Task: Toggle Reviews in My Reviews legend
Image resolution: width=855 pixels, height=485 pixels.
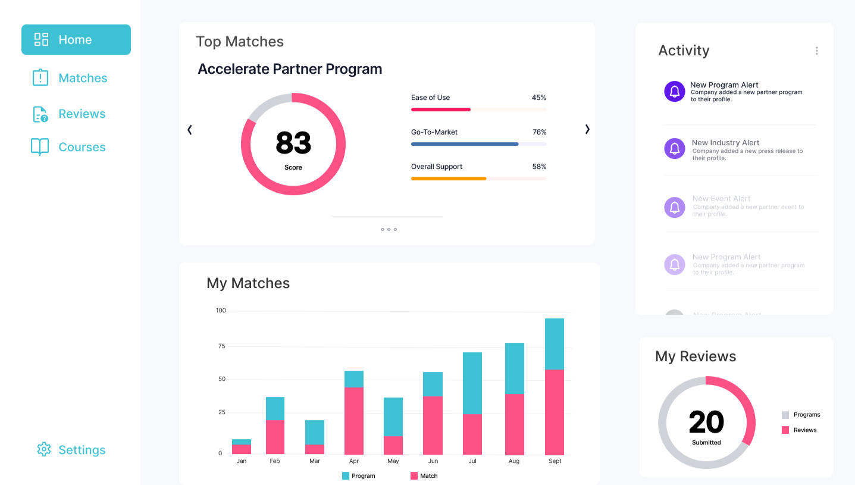Action: tap(799, 430)
